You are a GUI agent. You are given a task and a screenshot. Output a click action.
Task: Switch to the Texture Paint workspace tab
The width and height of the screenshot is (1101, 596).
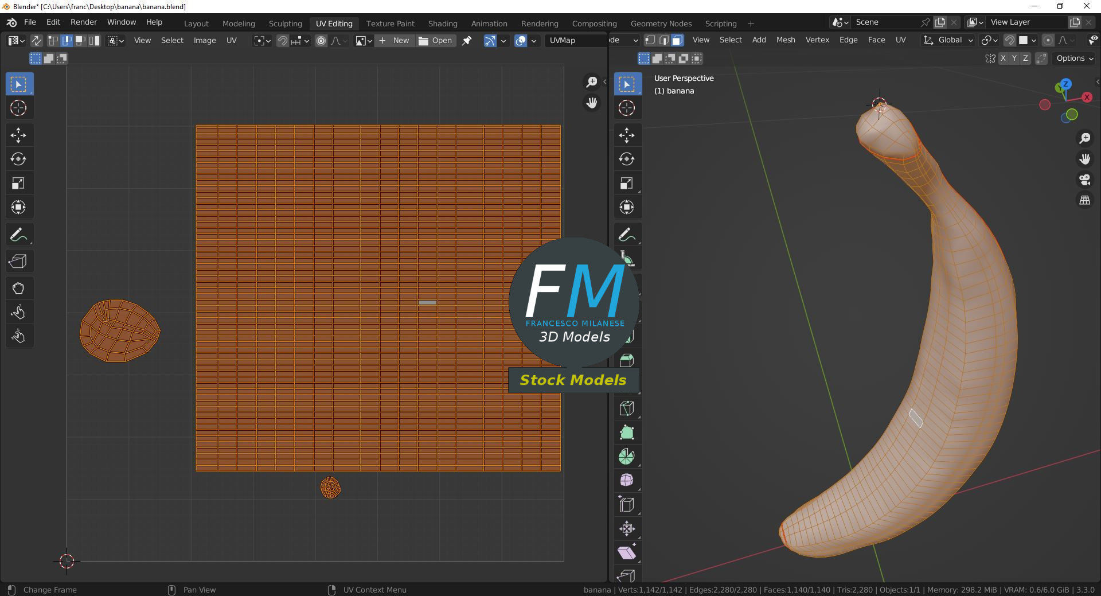[391, 24]
